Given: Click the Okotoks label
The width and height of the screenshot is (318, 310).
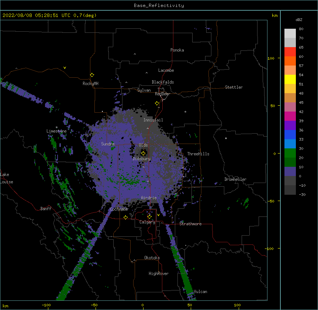Looking at the screenshot, I should [152, 258].
